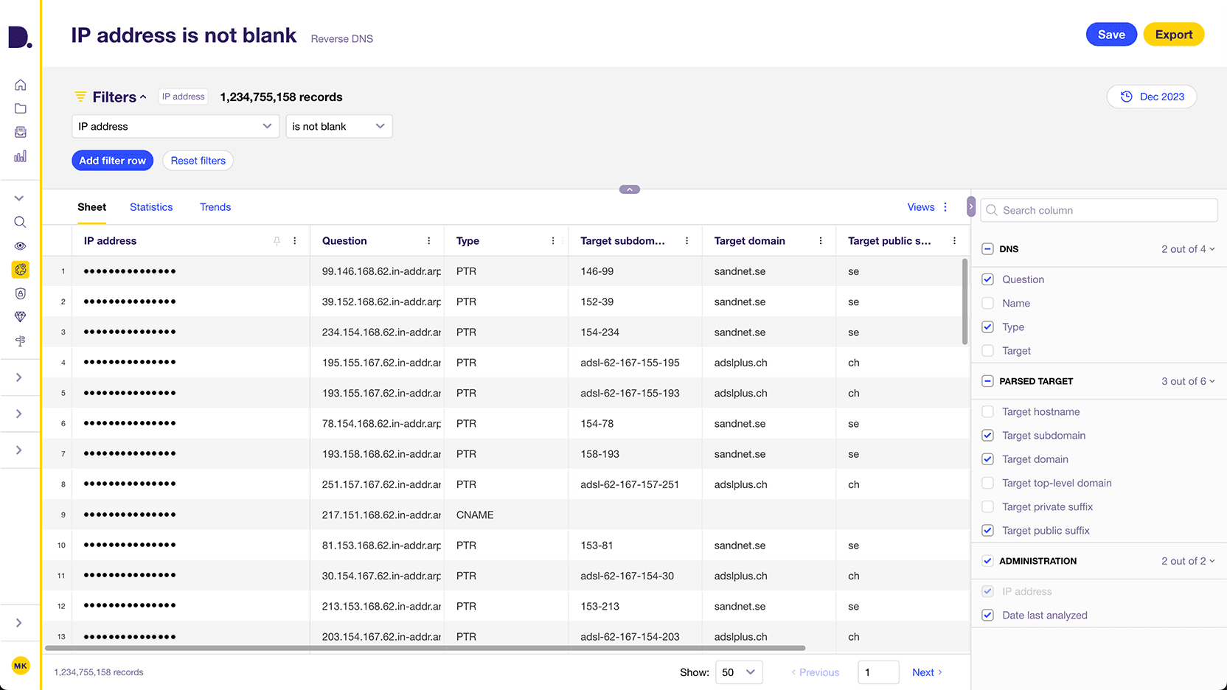
Task: Go to the Next page
Action: 927,672
